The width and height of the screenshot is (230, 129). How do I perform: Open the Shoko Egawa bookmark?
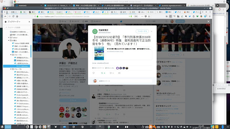coord(22,95)
